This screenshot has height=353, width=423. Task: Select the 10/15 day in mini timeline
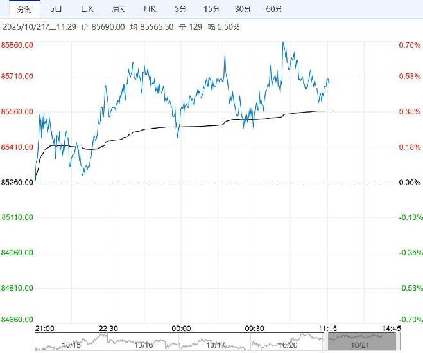click(71, 343)
